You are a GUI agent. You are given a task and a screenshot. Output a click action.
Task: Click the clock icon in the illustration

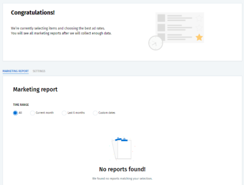pyautogui.click(x=156, y=43)
